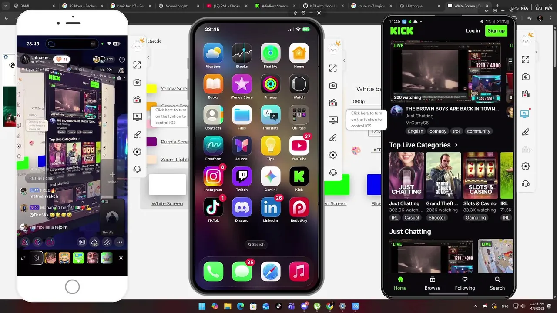Screen dimensions: 557x313
Task: Collapse the toolbar arrow beside the Kick phone
Action: [x=537, y=52]
